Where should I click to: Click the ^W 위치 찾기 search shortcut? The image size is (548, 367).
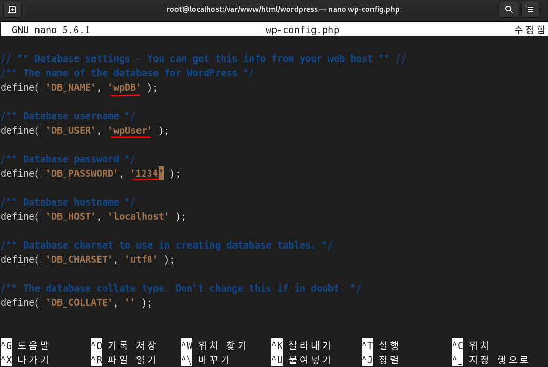click(214, 345)
